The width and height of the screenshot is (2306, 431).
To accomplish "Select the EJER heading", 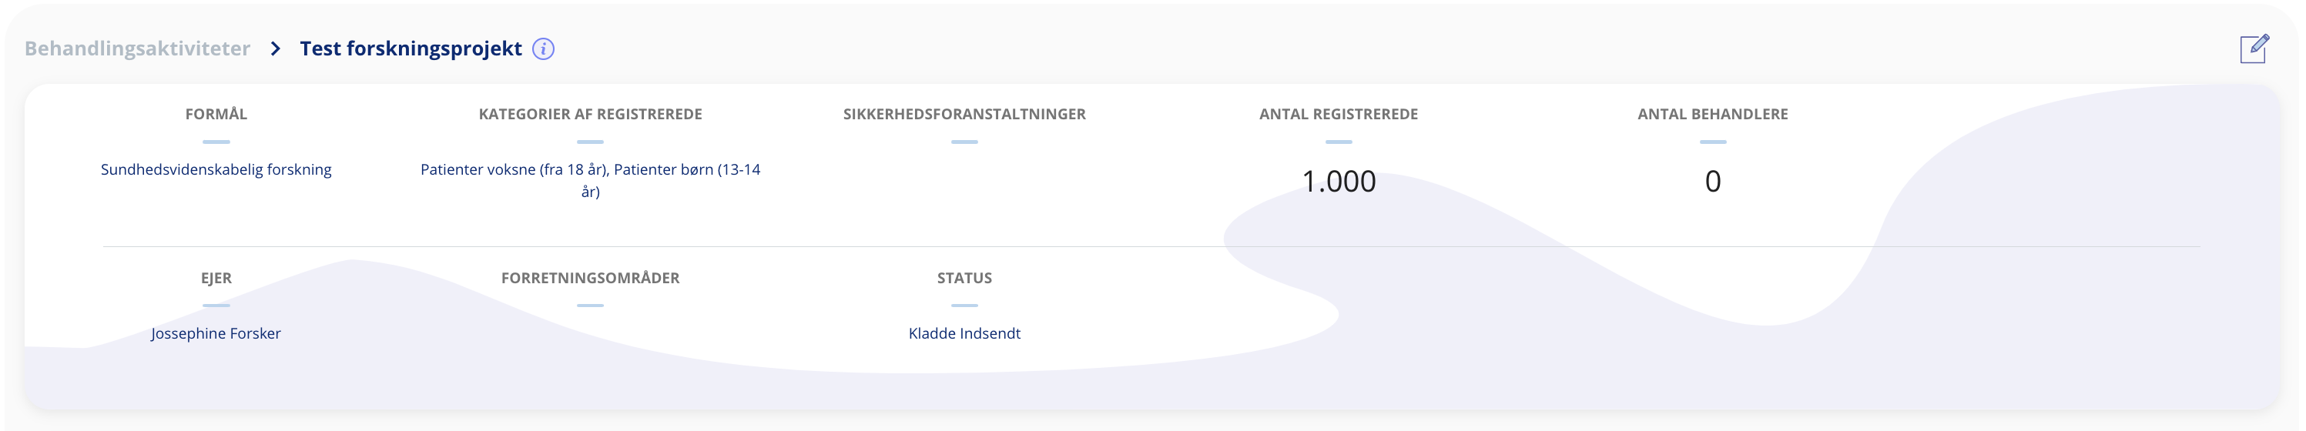I will (216, 277).
